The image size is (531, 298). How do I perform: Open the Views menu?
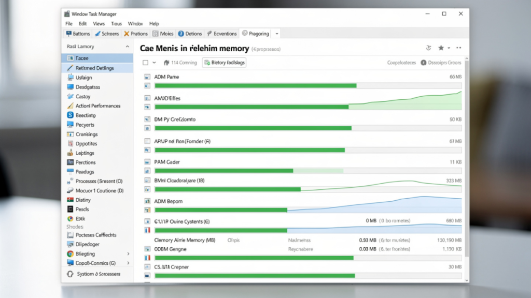tap(99, 24)
